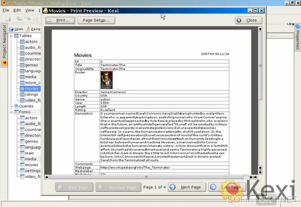
Task: Click the Wikipedia webpage URL in preview
Action: [x=135, y=167]
